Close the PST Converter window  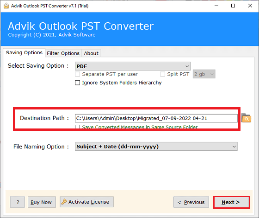coord(250,6)
